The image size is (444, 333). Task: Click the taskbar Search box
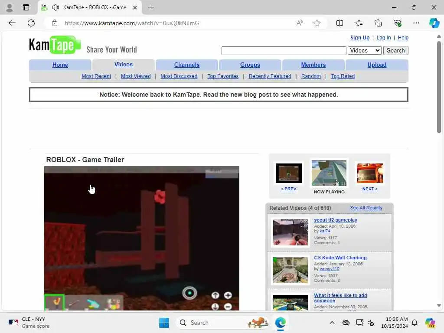click(222, 323)
